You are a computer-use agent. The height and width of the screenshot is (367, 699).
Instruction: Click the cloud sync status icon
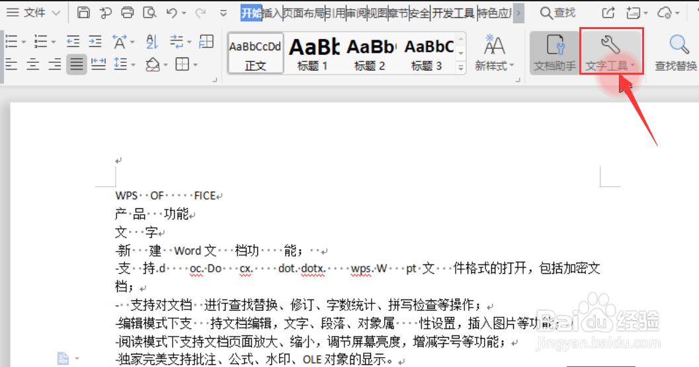(665, 13)
